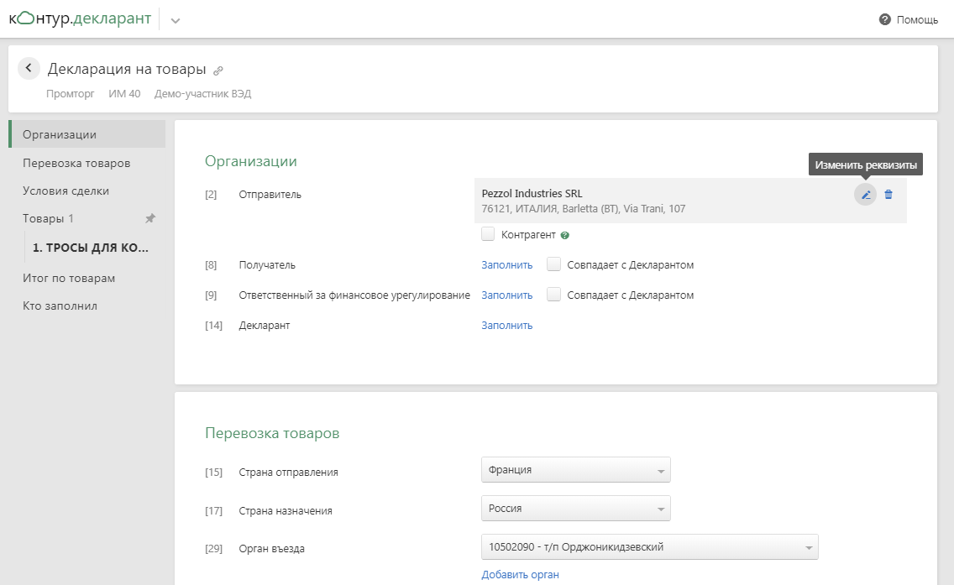Click Заполнить link for Декларант
Screen dimensions: 954x585
coord(507,326)
